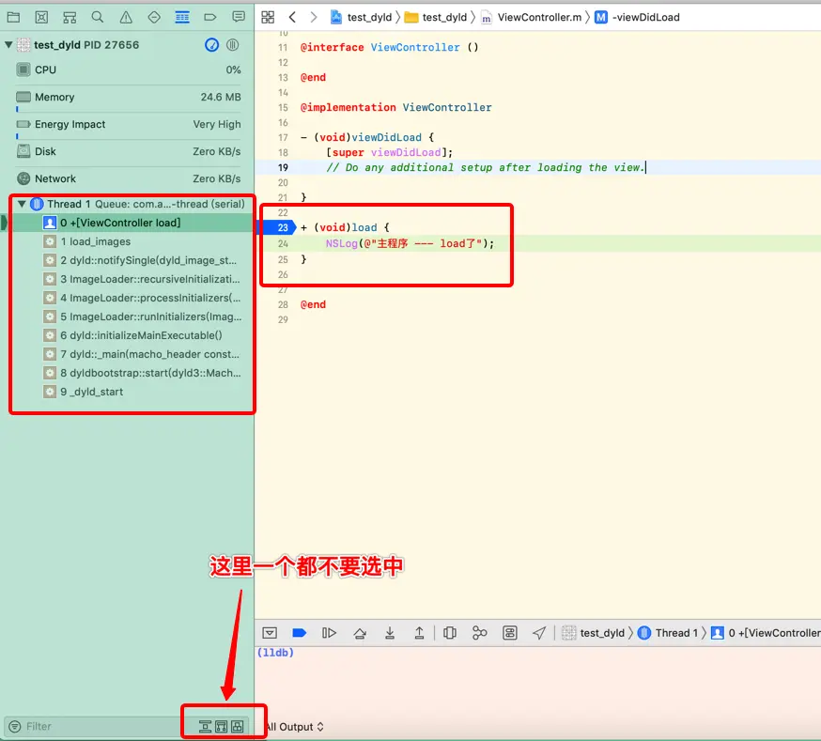Open the All Output dropdown
Screen dimensions: 821x741
(295, 727)
